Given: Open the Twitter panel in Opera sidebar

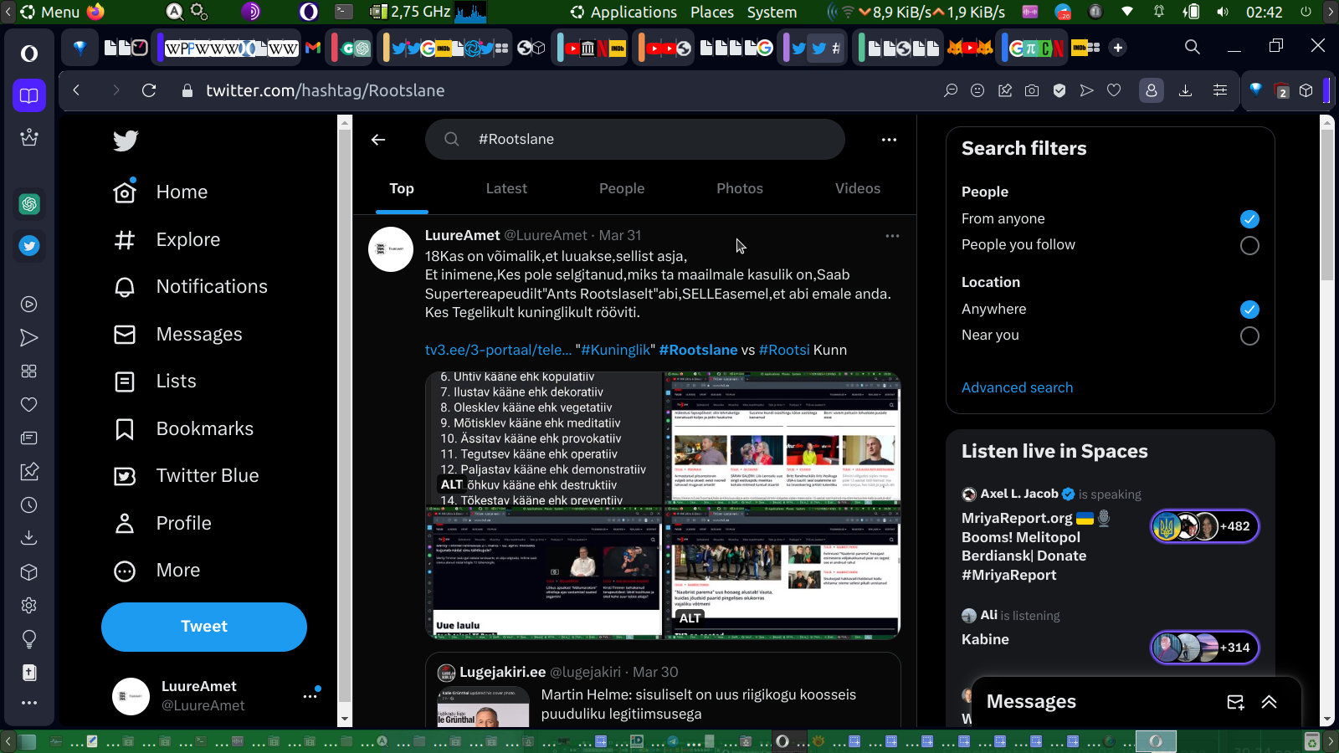Looking at the screenshot, I should (29, 246).
